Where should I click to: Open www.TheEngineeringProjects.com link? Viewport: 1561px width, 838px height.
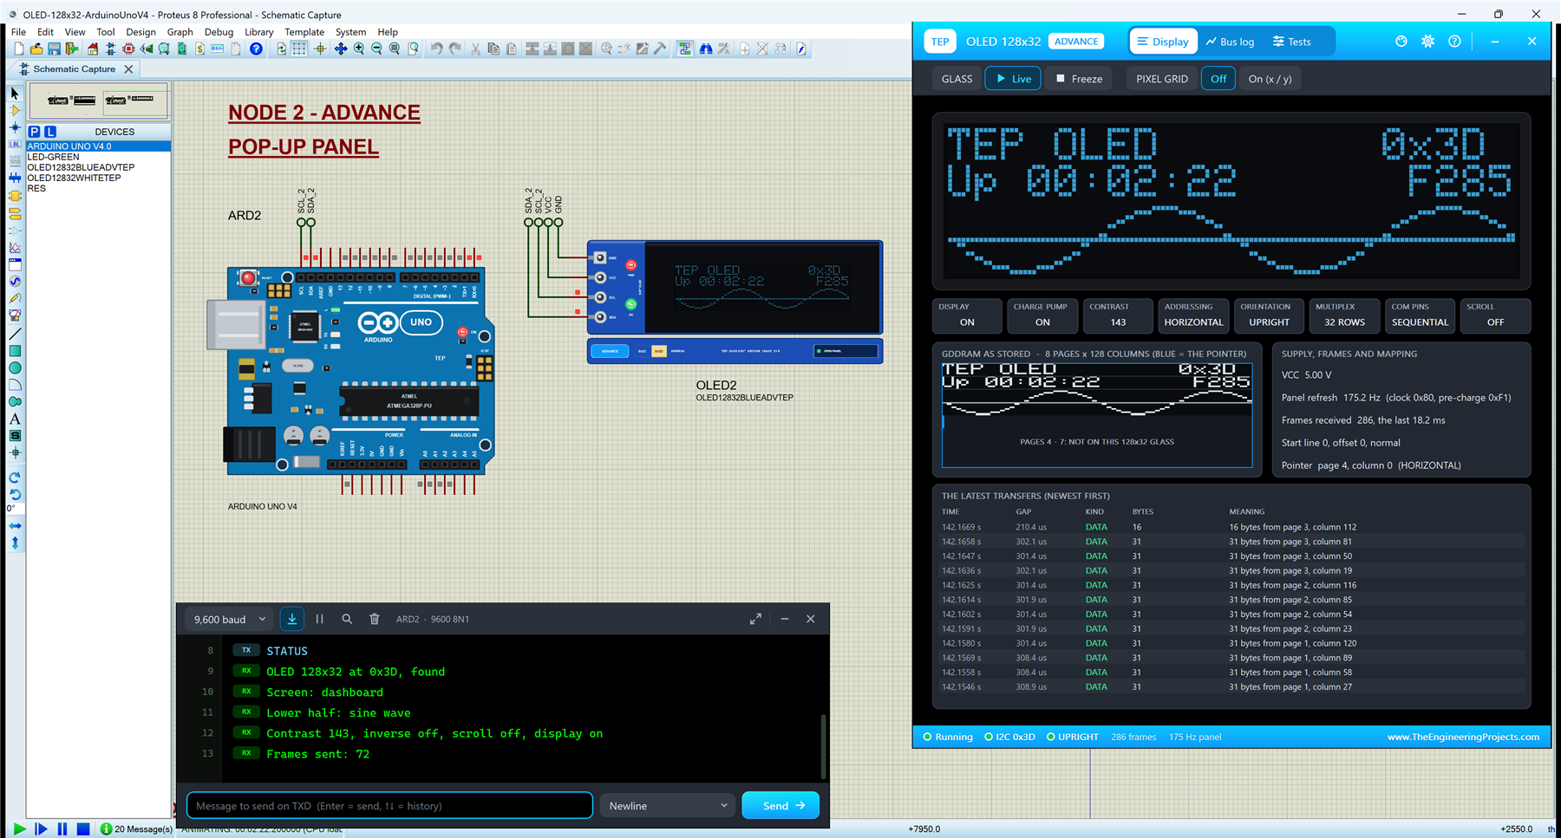tap(1463, 737)
